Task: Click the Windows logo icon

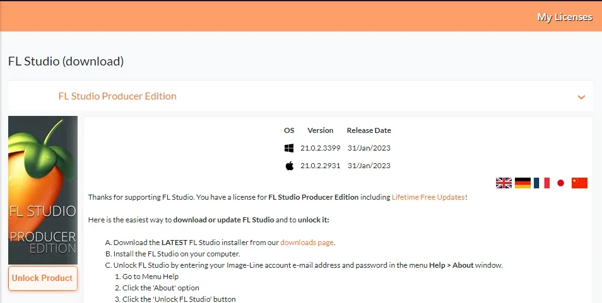Action: click(x=289, y=148)
